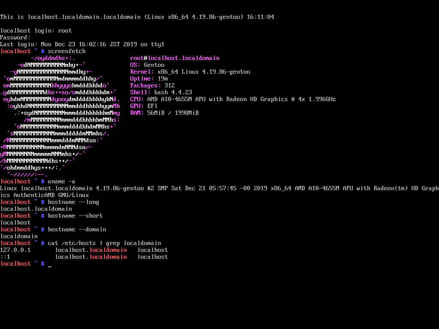
Task: Click the 'localhost login: root' banner line
Action: [x=34, y=30]
